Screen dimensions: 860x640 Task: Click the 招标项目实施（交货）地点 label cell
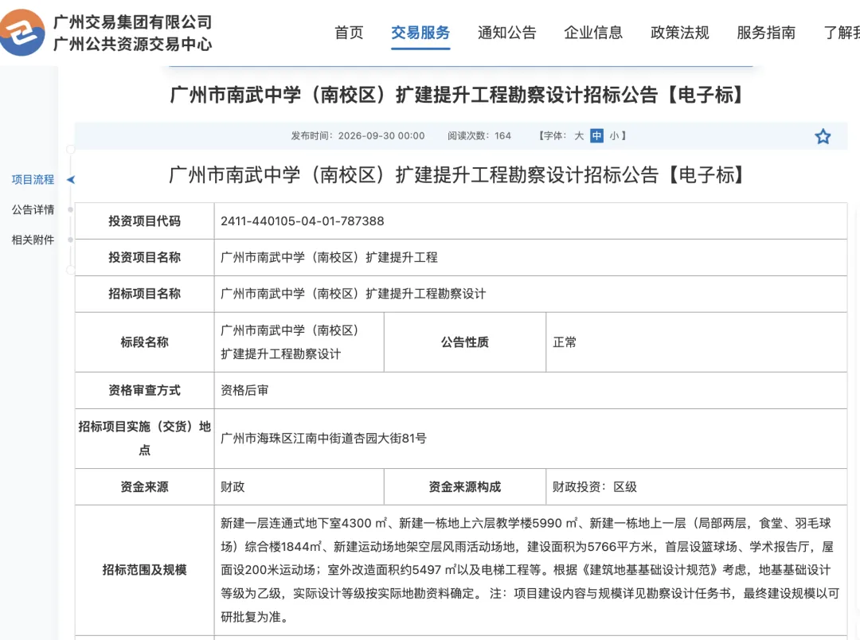pyautogui.click(x=144, y=438)
